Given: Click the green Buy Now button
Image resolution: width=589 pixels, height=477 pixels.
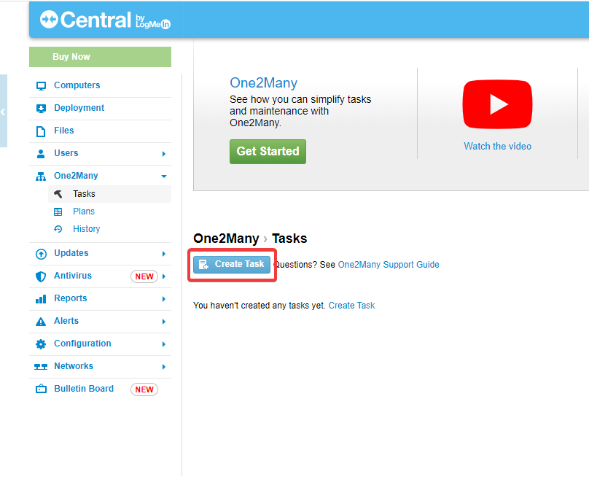Looking at the screenshot, I should [100, 57].
